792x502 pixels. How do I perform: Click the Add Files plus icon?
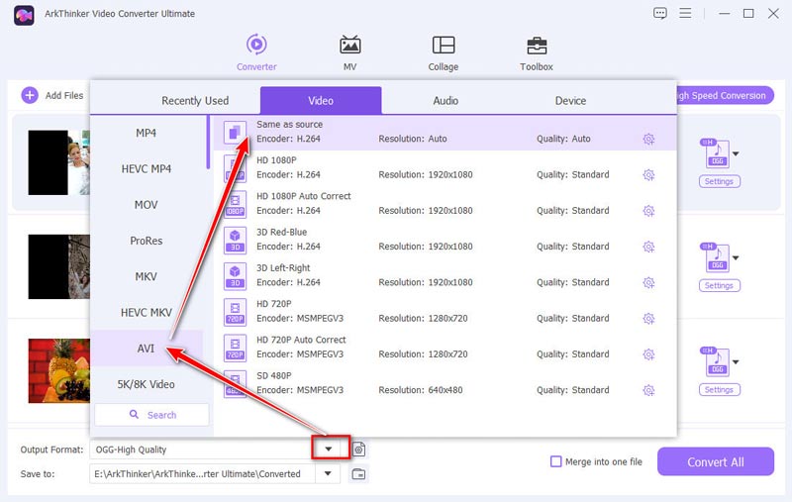pos(30,95)
